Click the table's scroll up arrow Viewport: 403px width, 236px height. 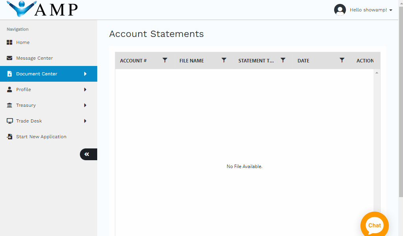tap(377, 73)
